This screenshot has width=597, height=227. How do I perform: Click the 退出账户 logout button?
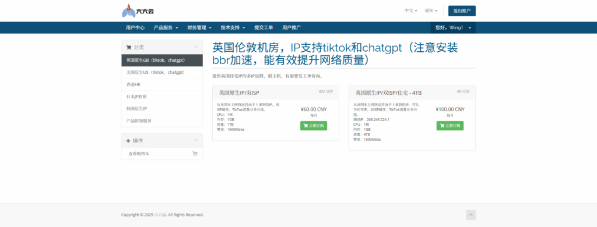[x=462, y=10]
